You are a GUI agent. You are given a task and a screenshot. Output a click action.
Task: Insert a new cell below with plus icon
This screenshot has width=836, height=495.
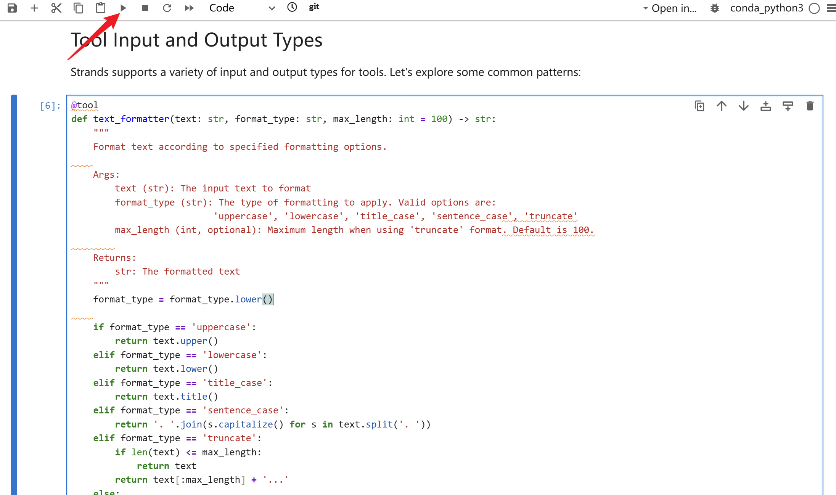34,8
